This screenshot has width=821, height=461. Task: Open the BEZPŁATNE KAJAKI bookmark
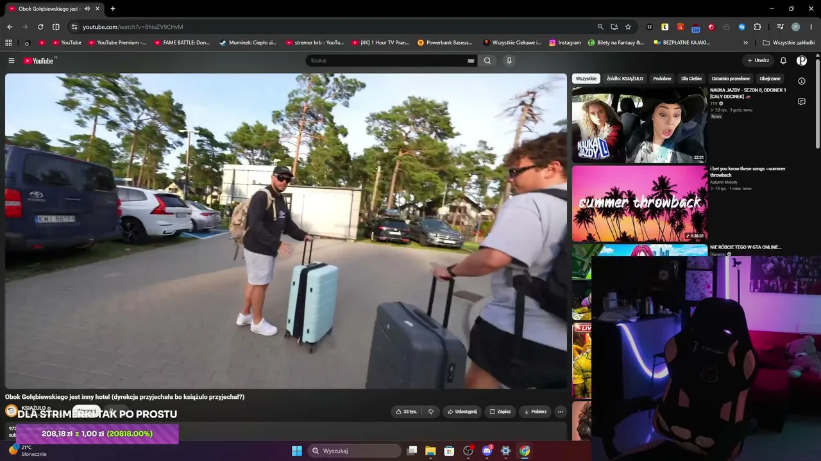(x=682, y=43)
